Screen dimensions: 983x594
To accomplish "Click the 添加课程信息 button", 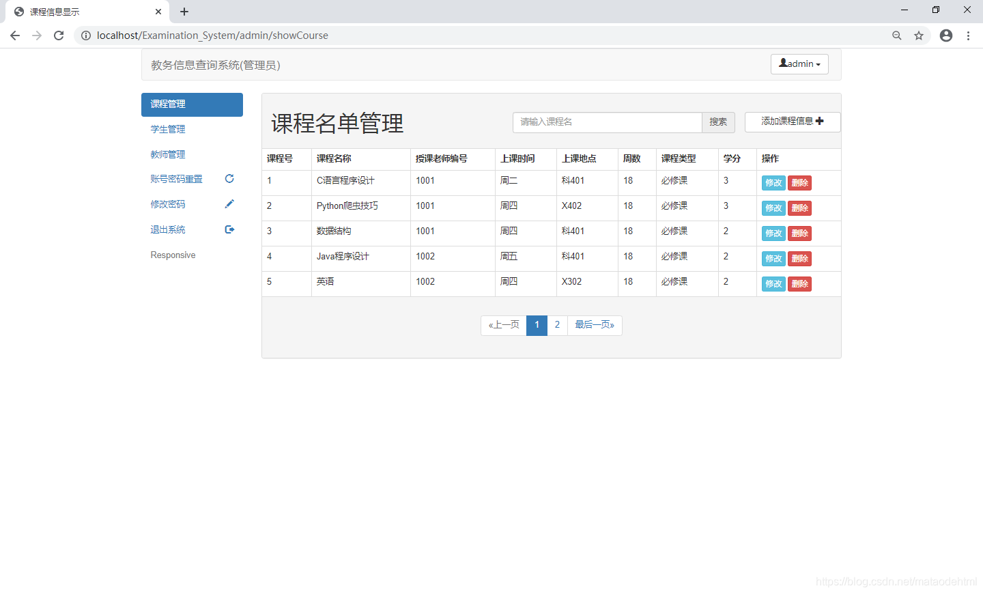I will pyautogui.click(x=793, y=122).
